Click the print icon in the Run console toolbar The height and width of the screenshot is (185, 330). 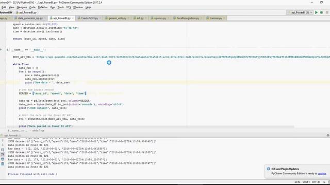point(3,159)
